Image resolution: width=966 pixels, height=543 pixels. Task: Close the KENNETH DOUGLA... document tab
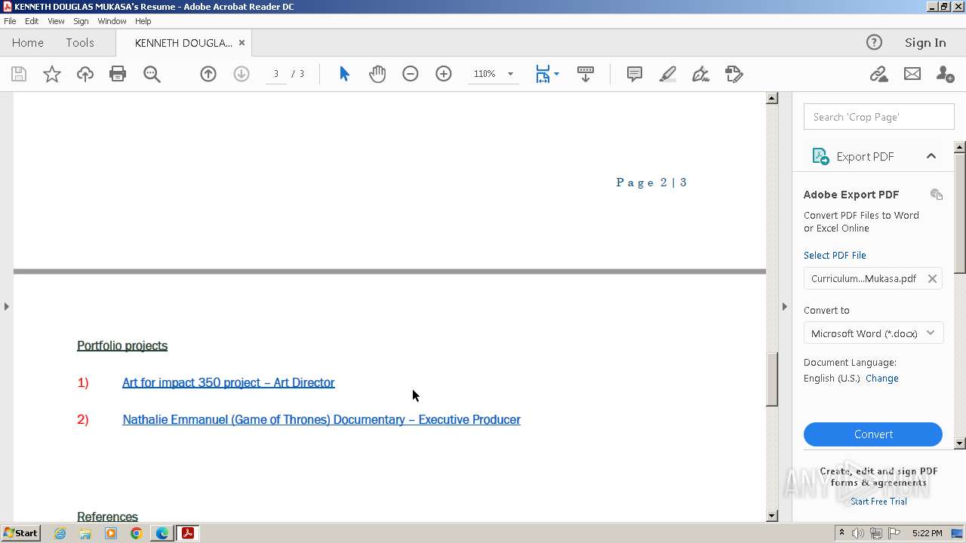(x=241, y=43)
